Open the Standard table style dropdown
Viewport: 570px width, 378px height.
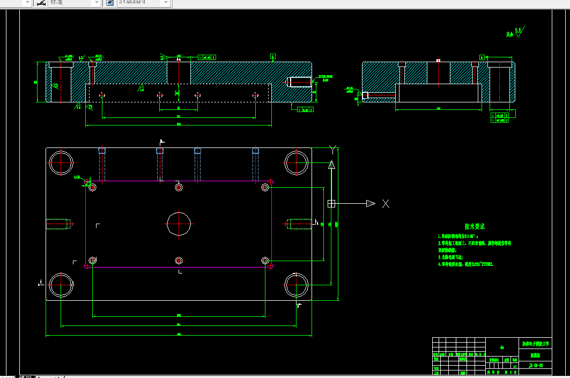[x=166, y=2]
